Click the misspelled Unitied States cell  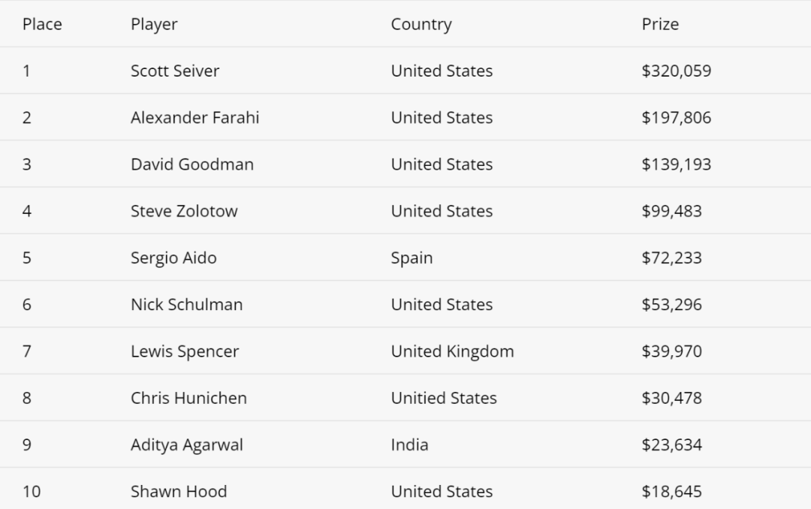click(x=444, y=399)
